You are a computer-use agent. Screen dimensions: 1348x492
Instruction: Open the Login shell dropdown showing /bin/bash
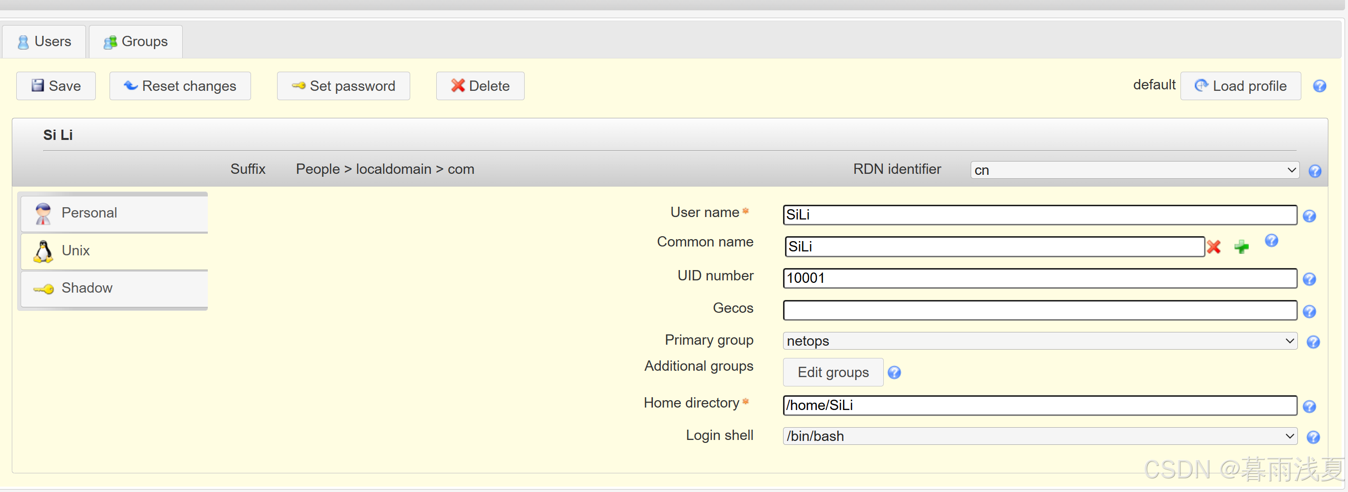[1040, 436]
